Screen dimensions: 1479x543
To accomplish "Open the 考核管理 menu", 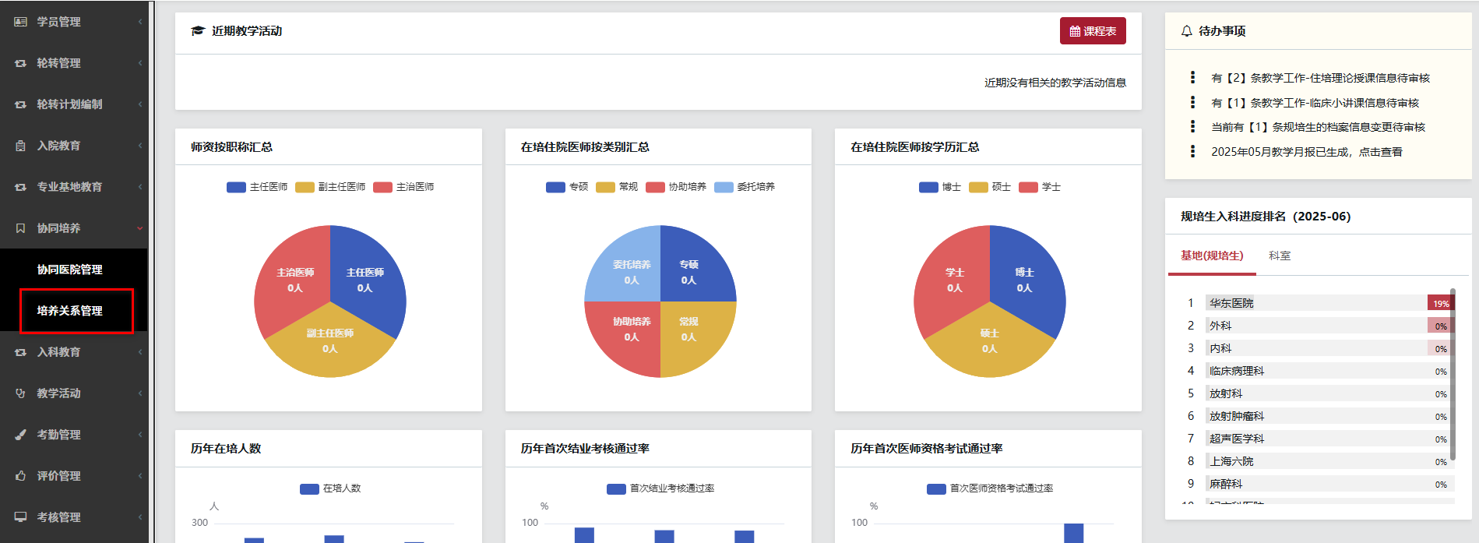I will [74, 517].
